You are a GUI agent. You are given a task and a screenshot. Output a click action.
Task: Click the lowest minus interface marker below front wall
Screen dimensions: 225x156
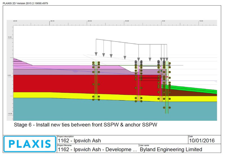[164, 107]
